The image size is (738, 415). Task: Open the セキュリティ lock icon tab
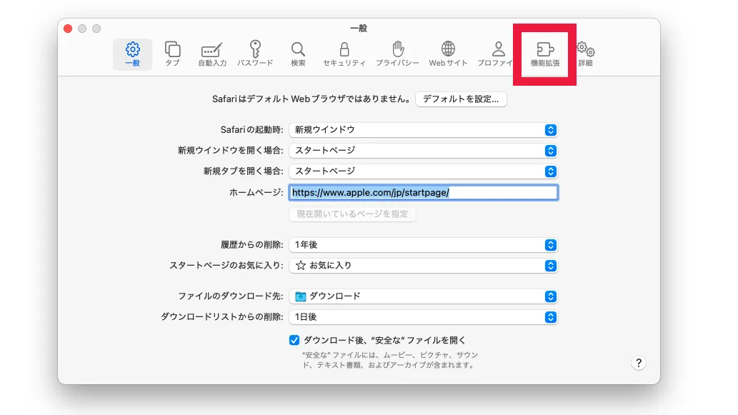[x=344, y=54]
